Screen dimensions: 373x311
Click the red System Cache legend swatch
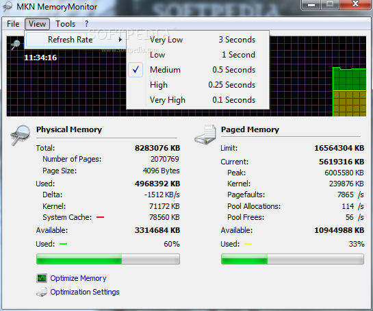point(100,217)
